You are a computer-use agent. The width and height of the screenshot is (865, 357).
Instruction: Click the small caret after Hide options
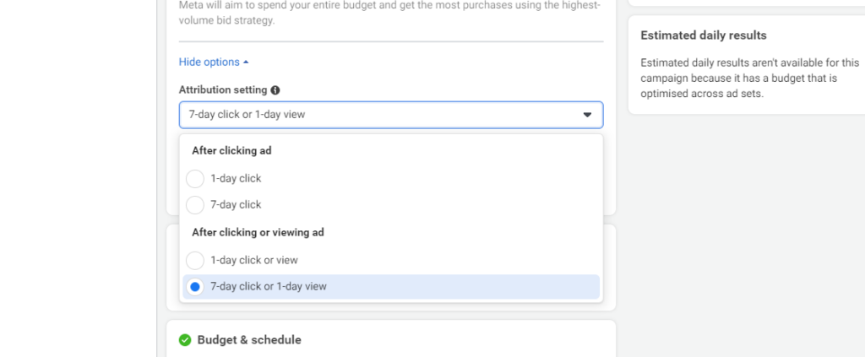246,62
